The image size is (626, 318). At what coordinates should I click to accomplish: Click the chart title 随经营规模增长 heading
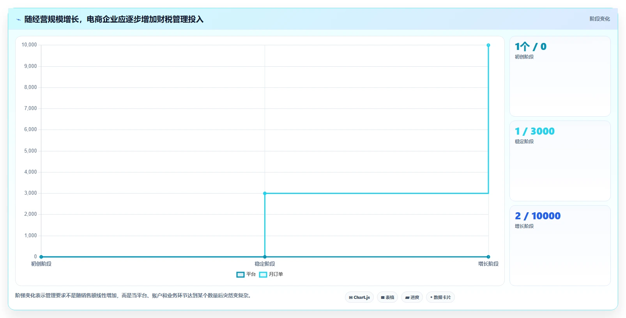[114, 20]
